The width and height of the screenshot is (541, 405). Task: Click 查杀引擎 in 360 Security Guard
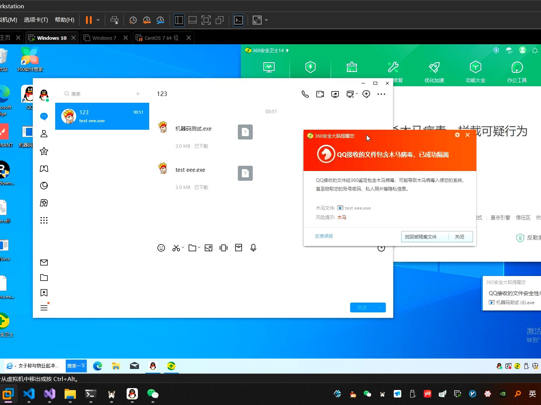(x=500, y=217)
